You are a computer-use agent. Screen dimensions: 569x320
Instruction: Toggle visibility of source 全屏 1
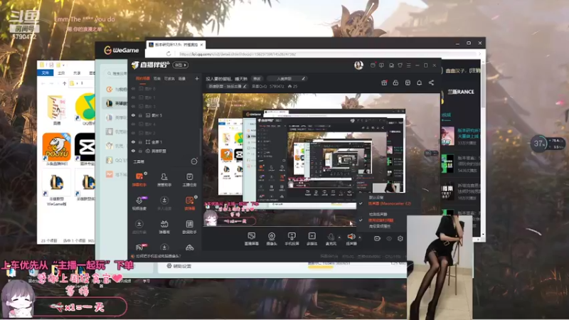click(x=133, y=142)
